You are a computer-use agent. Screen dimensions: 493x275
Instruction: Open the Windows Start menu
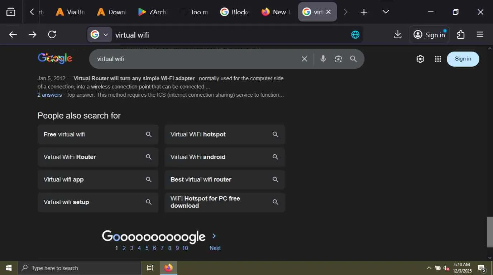tap(9, 268)
